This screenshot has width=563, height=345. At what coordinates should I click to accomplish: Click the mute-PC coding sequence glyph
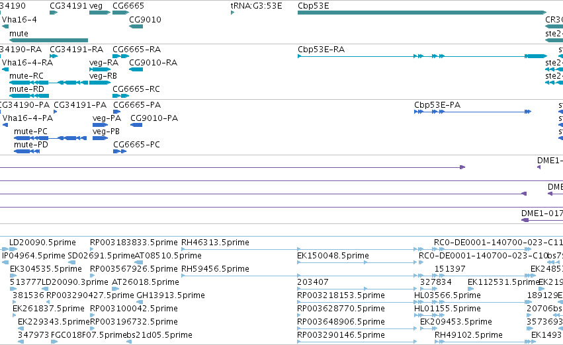click(x=50, y=138)
